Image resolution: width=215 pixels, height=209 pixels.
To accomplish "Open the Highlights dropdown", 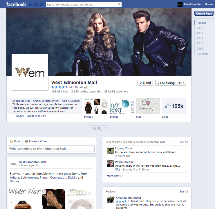I will tap(99, 128).
